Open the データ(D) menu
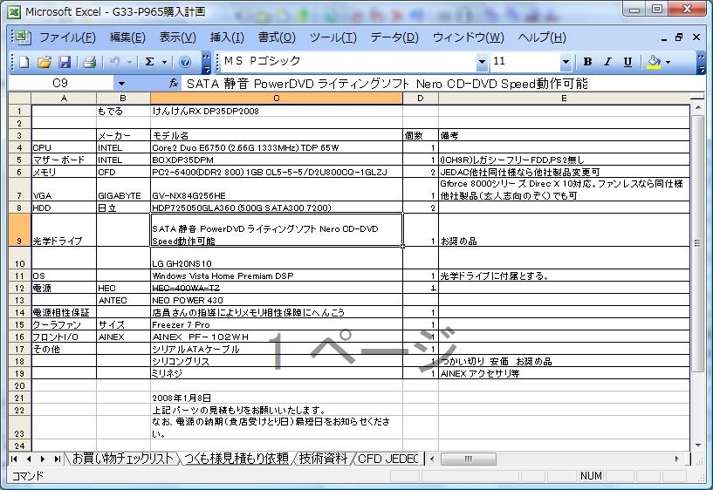This screenshot has width=713, height=490. (x=394, y=37)
